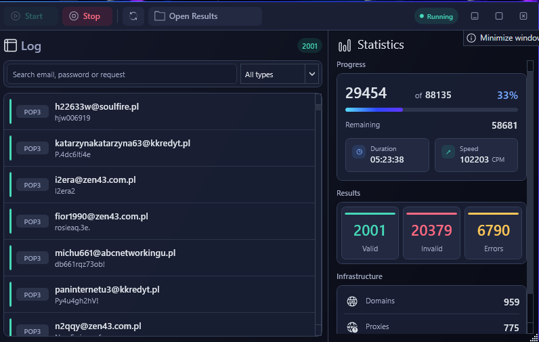This screenshot has width=539, height=342.
Task: Click the password db661rqz73ob!
Action: (80, 264)
